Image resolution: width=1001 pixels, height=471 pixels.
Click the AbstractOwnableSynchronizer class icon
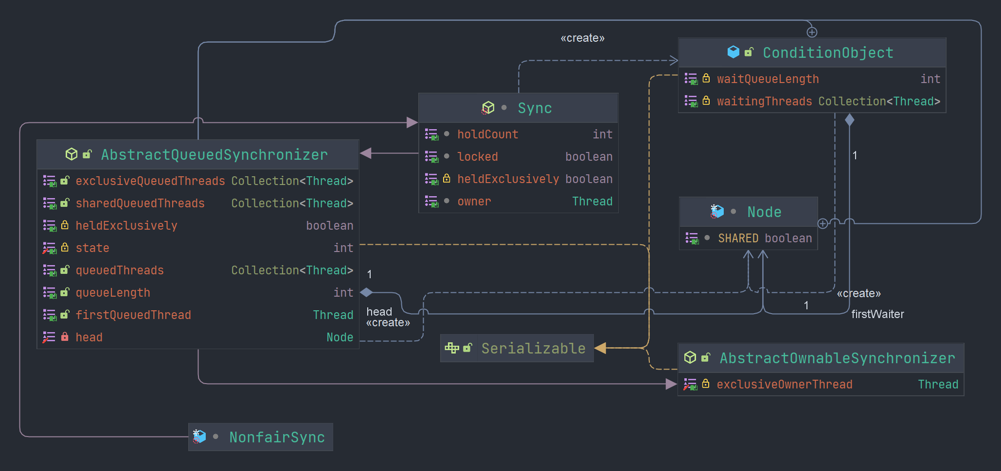690,358
